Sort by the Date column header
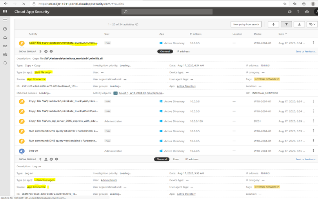Image resolution: width=318 pixels, height=199 pixels. [282, 34]
